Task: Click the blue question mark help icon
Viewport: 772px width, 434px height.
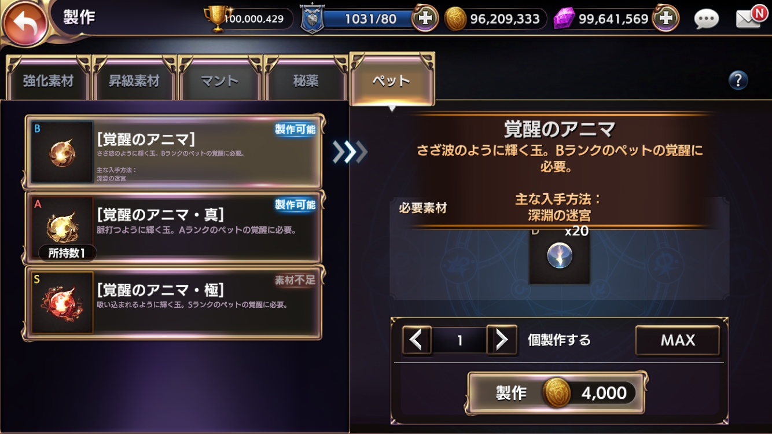Action: click(x=738, y=80)
